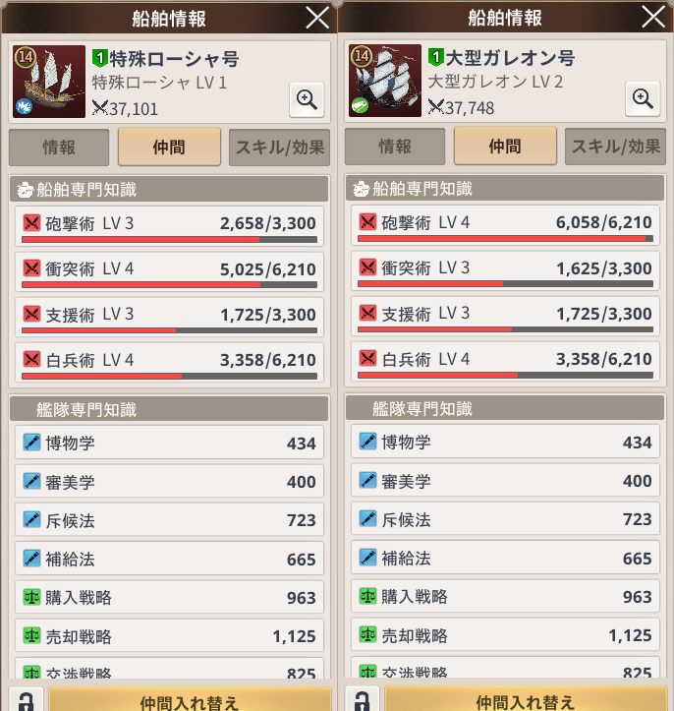Image resolution: width=674 pixels, height=711 pixels.
Task: Click the blue pen icon next to left panel 博物学
Action: pyautogui.click(x=31, y=443)
